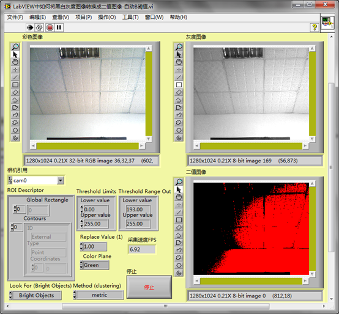Click the 彩色图像 horizontal scrollbar
The height and width of the screenshot is (314, 339).
click(88, 146)
